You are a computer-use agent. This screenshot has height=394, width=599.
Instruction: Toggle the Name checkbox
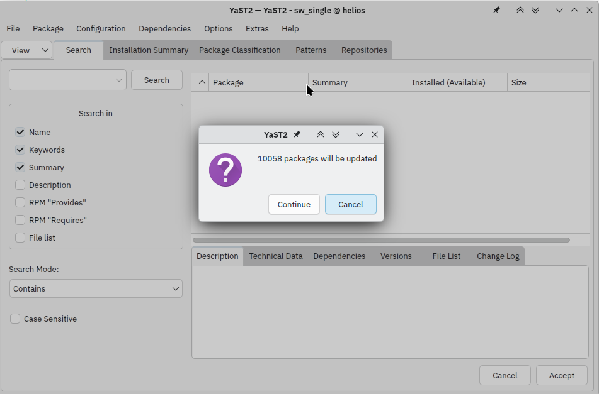click(x=20, y=132)
